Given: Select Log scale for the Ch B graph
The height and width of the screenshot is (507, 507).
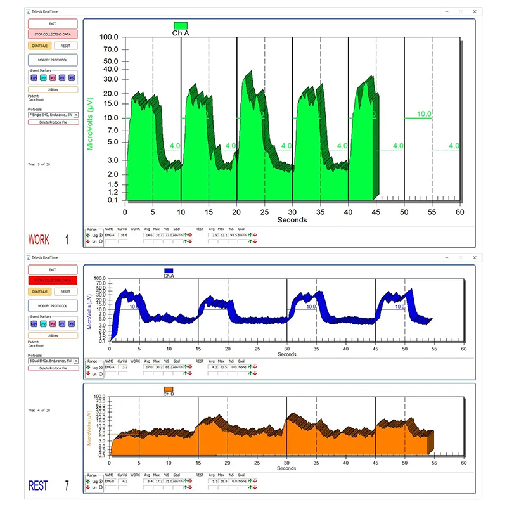Looking at the screenshot, I should coord(101,481).
